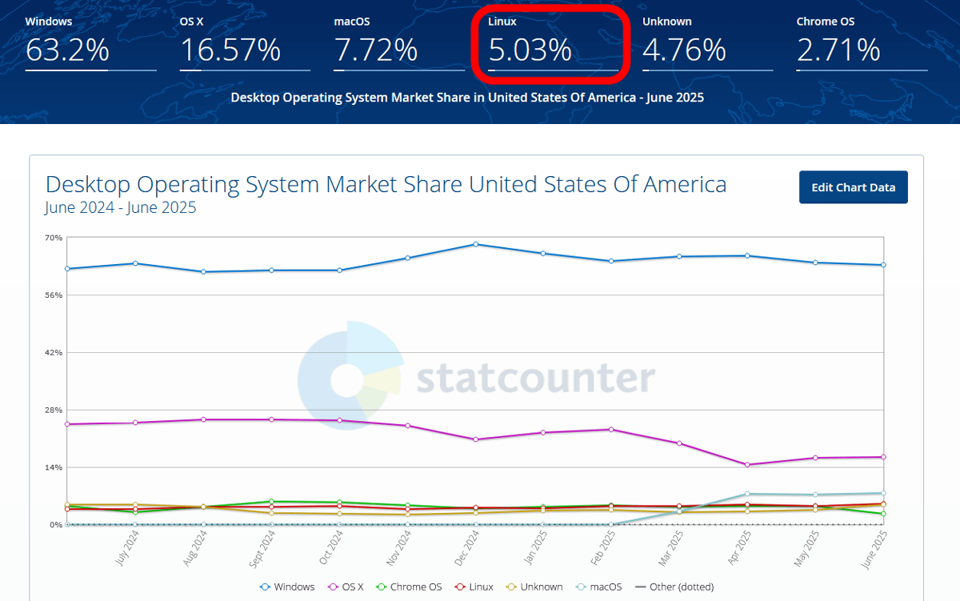The image size is (960, 601).
Task: Select the Windows 63.2% stat
Action: [90, 42]
